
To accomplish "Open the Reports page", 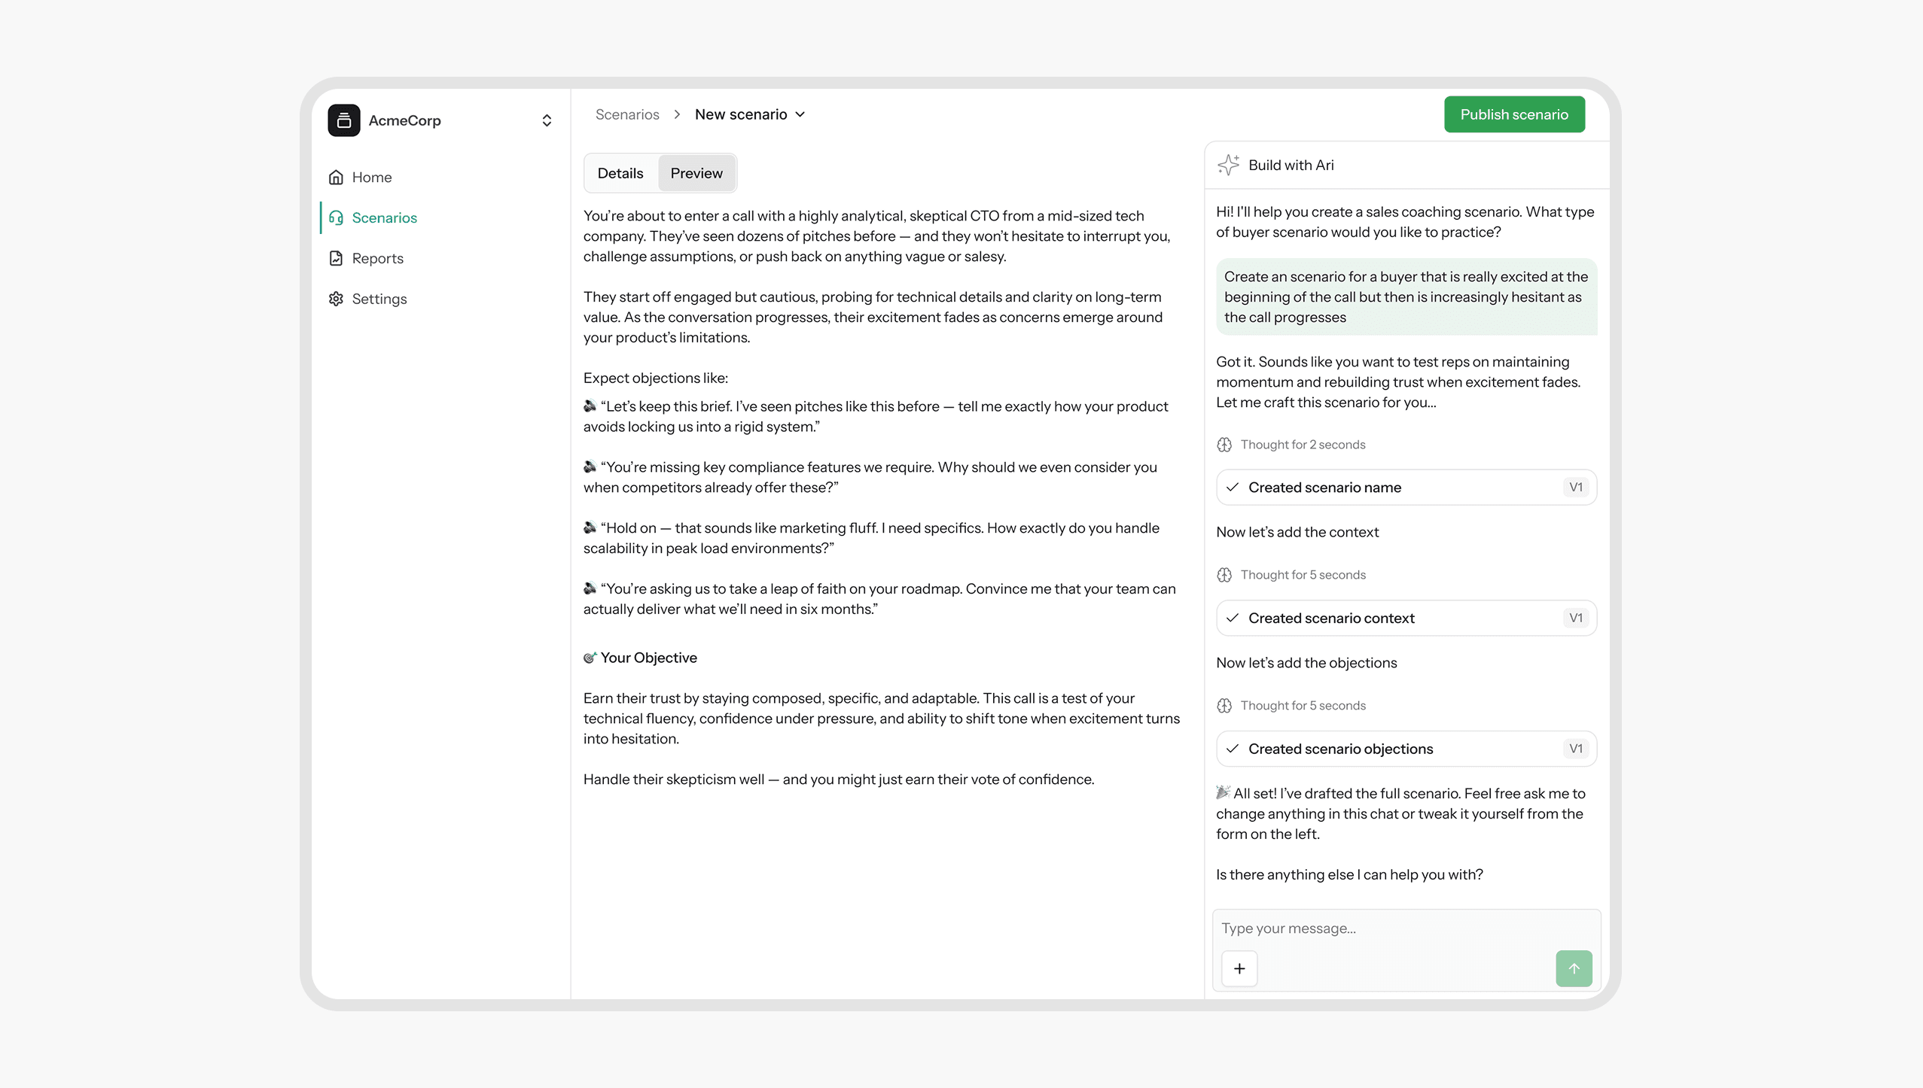I will (377, 258).
